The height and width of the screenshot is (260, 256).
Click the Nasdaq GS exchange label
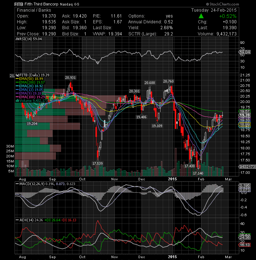point(69,4)
